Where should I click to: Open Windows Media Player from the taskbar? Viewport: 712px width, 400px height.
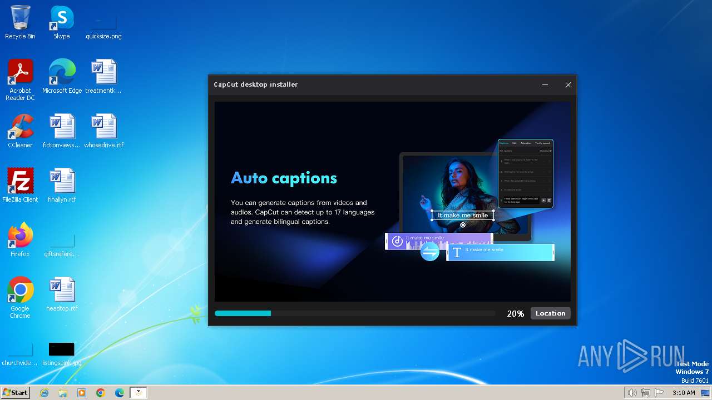[82, 393]
